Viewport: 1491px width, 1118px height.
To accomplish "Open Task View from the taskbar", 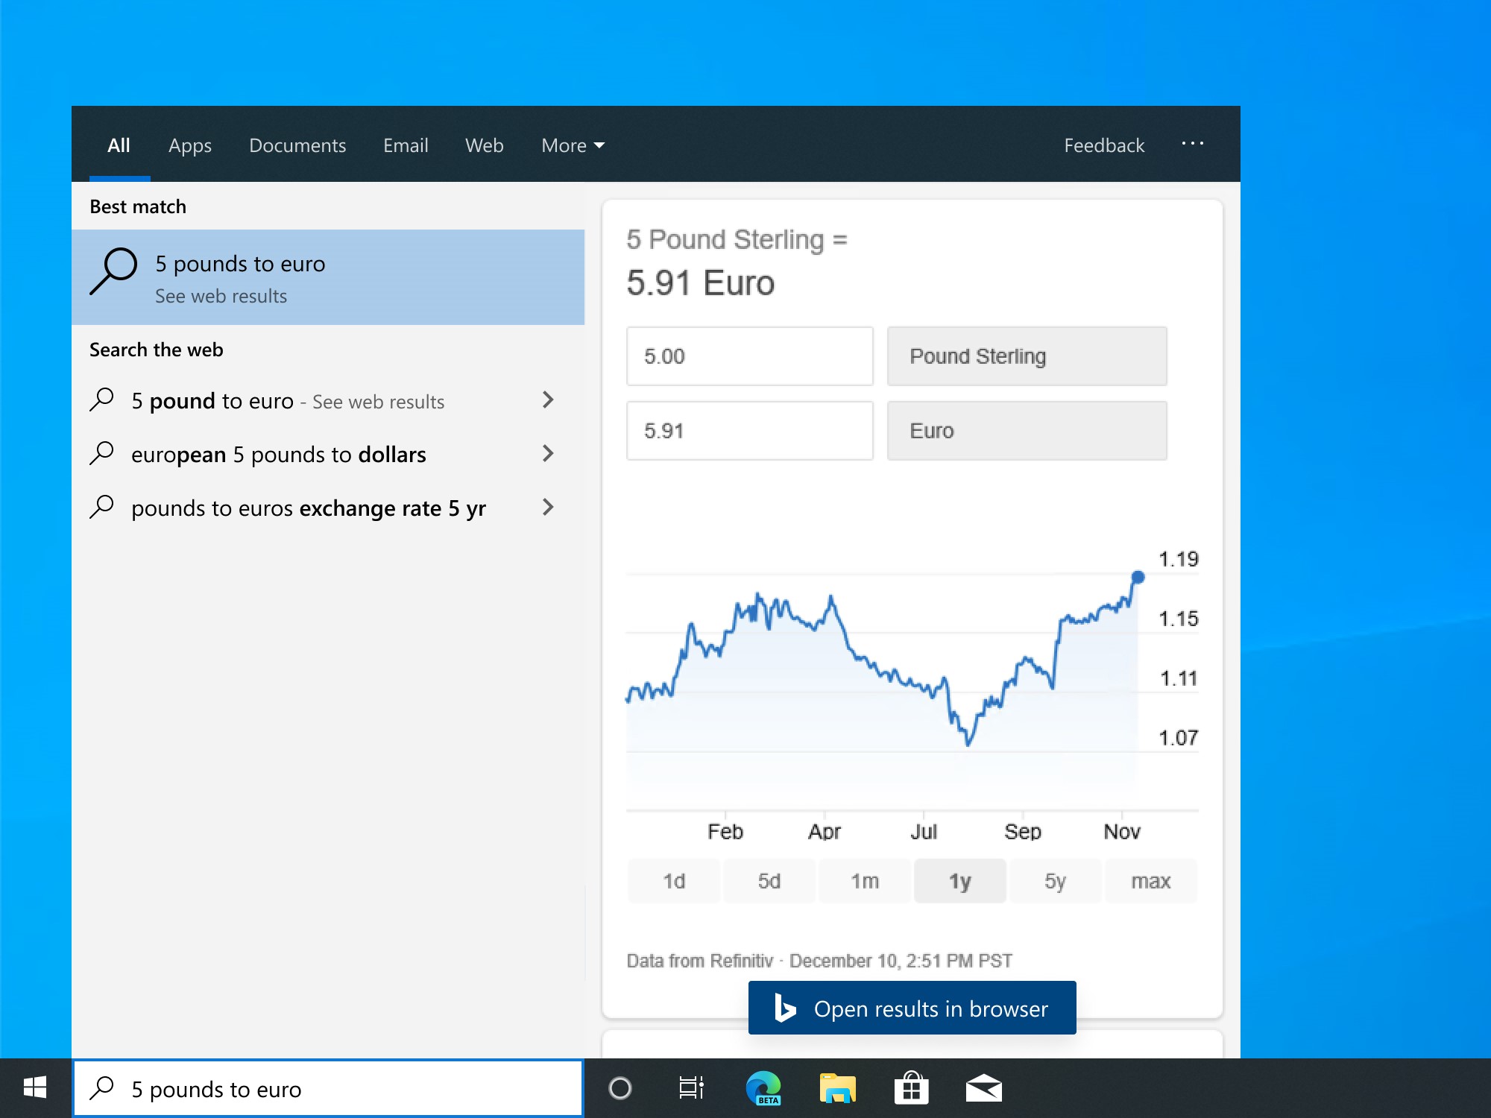I will pos(690,1088).
